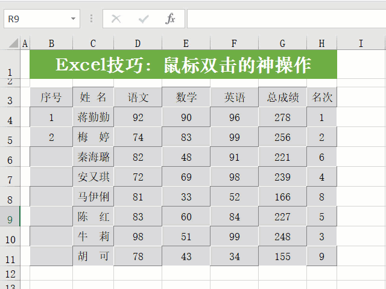
Task: Click total score cell '227'
Action: (x=282, y=216)
